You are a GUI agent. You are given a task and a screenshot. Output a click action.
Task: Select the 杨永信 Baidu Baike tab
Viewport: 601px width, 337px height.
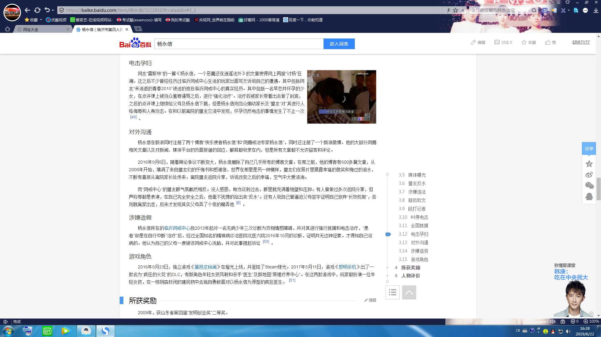point(102,29)
